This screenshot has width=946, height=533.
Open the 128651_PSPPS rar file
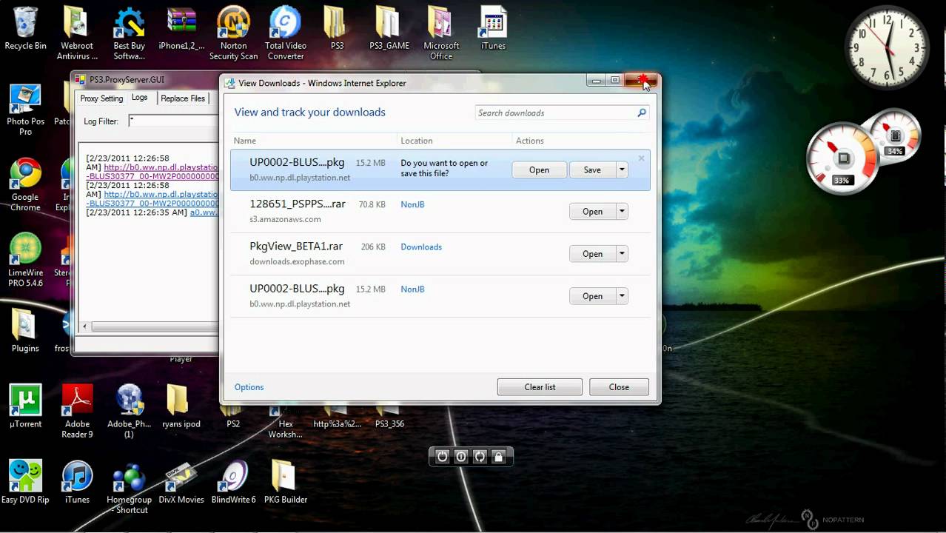click(592, 212)
